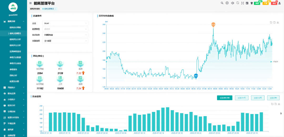The width and height of the screenshot is (284, 137).
Task: Open 损耗分析 in the sidebar
Action: pos(13,75)
